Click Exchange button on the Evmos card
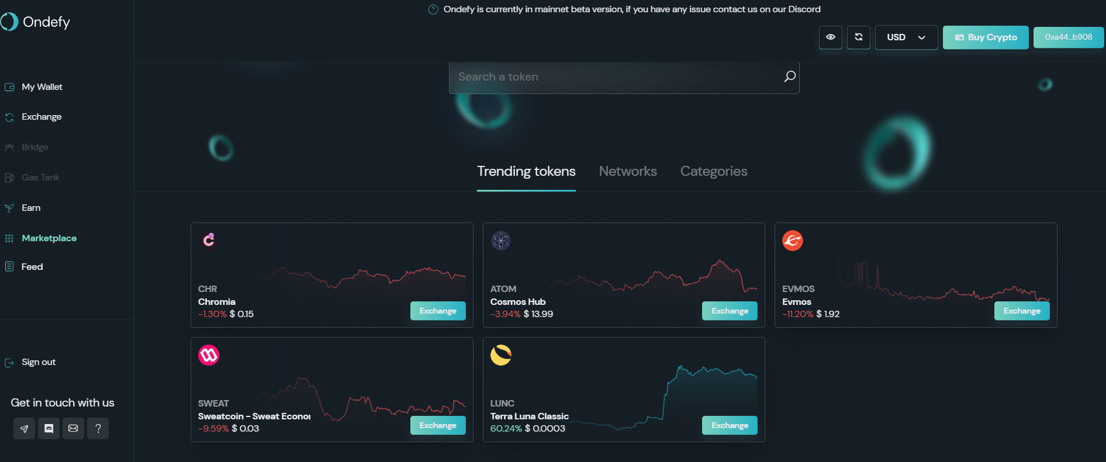This screenshot has width=1106, height=462. [1022, 311]
